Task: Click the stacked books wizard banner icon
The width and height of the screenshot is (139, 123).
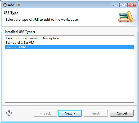Action: (126, 17)
